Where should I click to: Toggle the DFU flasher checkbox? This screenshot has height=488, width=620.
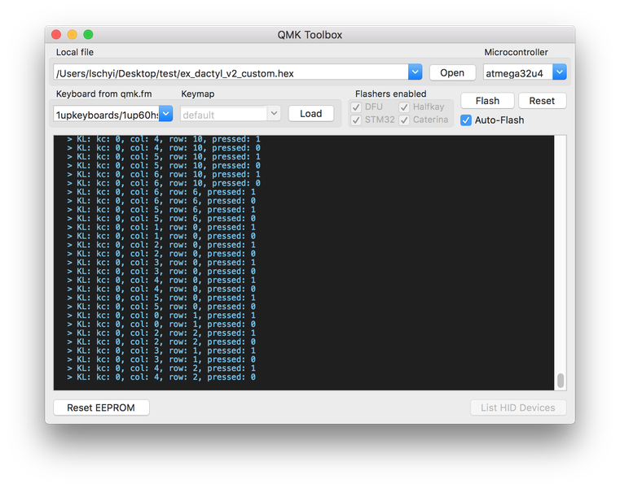tap(356, 107)
